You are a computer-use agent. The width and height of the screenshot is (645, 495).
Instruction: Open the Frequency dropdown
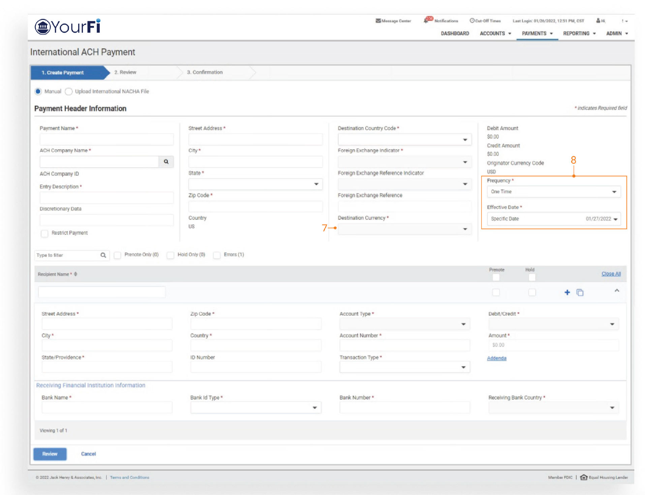(553, 192)
